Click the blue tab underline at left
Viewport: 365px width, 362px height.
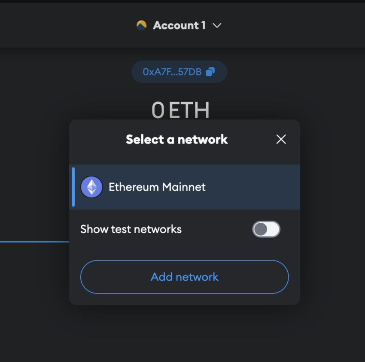click(34, 242)
